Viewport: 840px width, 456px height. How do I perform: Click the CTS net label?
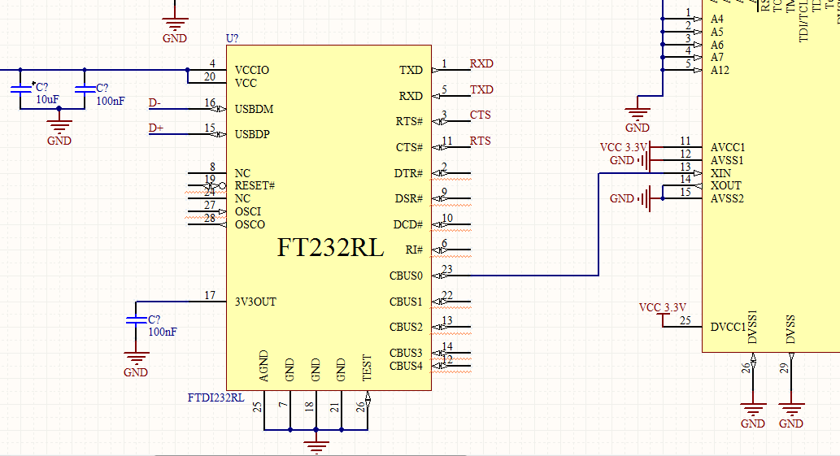click(480, 115)
